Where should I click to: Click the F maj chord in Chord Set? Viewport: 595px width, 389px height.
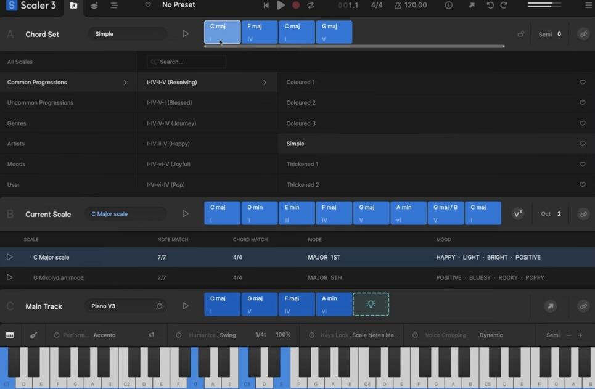[x=259, y=33]
